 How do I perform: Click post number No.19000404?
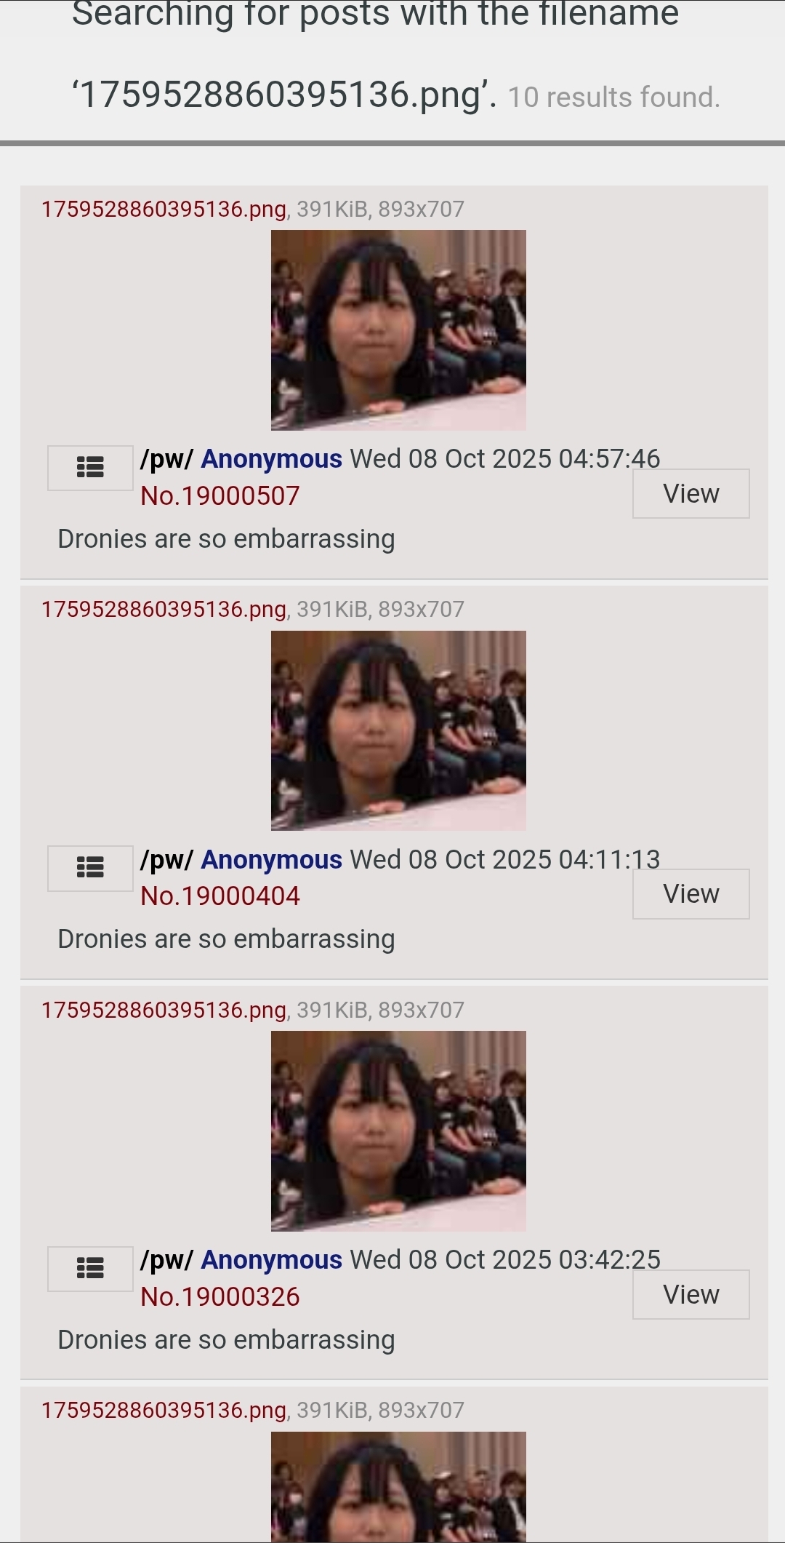tap(220, 896)
